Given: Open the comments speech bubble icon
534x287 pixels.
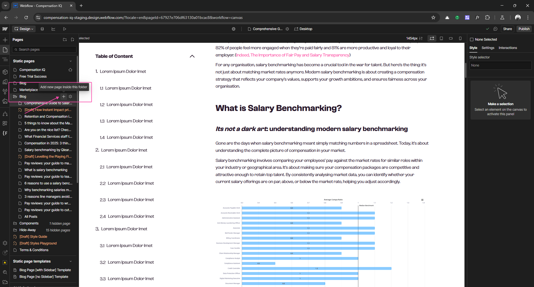Looking at the screenshot, I should (x=495, y=29).
